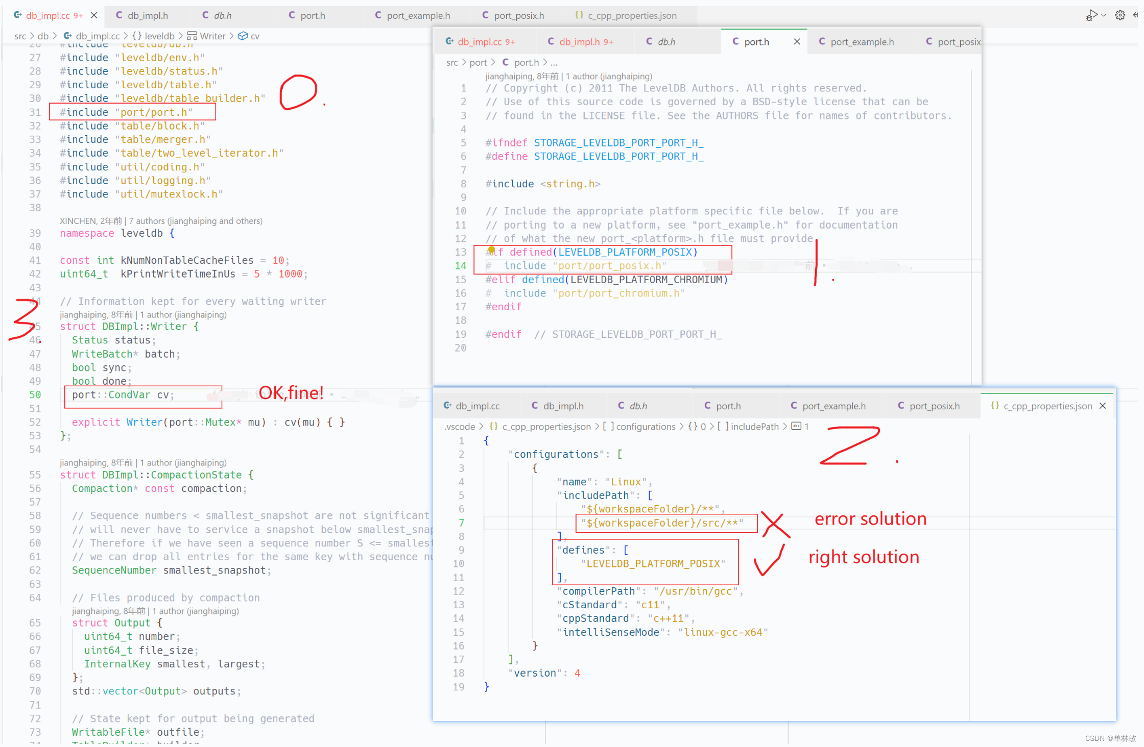Switch to 'db_impl.h 9+' tab in port.h panel

pyautogui.click(x=586, y=42)
